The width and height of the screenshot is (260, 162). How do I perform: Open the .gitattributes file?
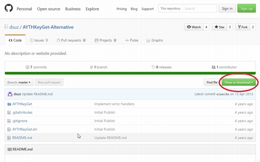click(22, 112)
